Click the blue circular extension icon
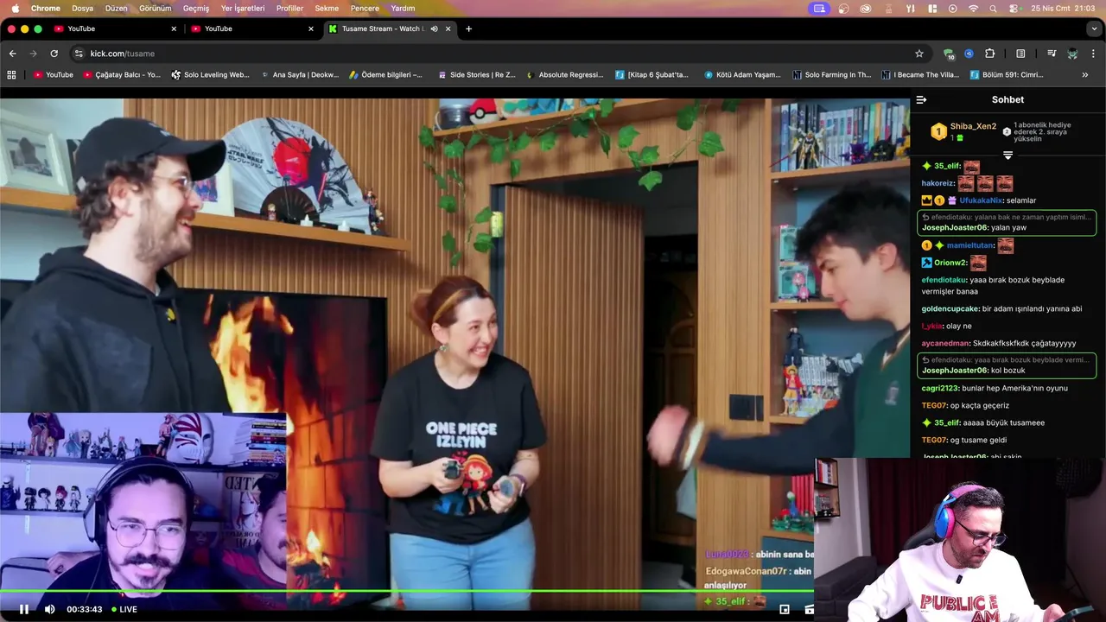Image resolution: width=1106 pixels, height=622 pixels. [969, 54]
